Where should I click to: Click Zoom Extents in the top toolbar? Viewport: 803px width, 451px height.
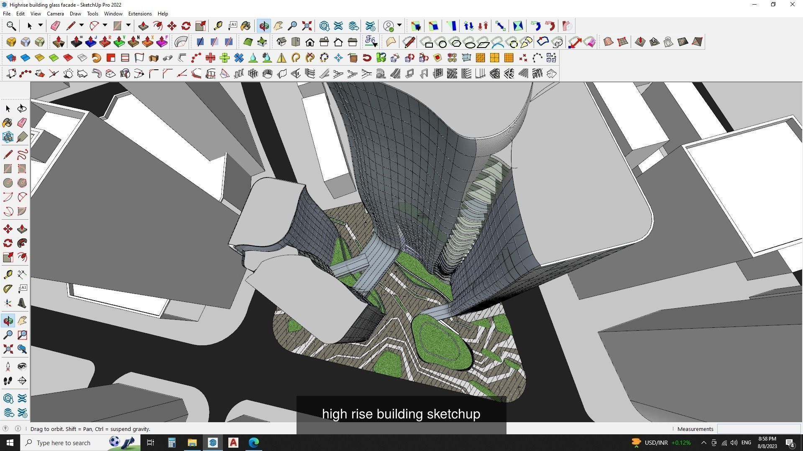click(x=307, y=26)
